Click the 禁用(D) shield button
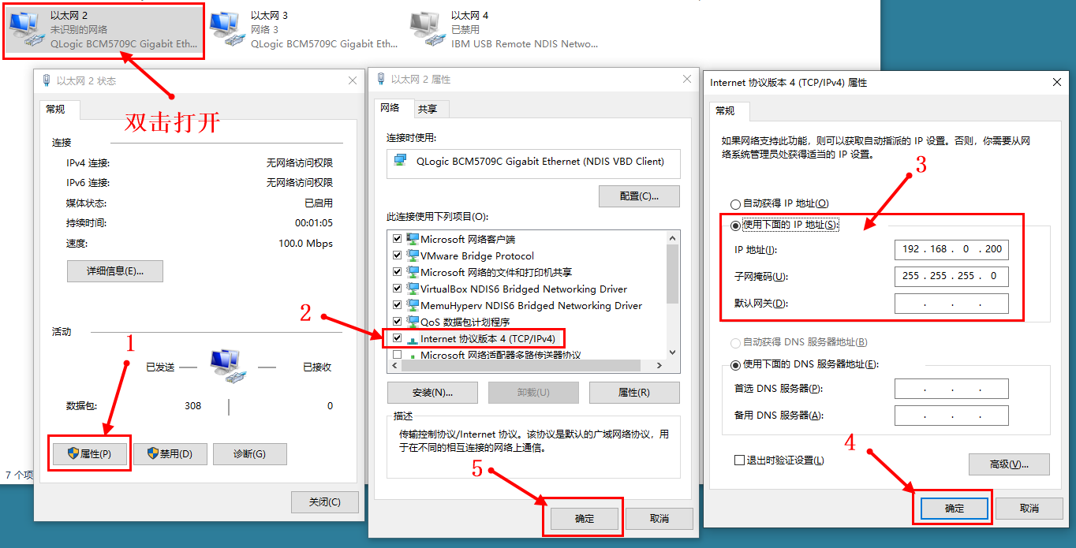Viewport: 1076px width, 548px height. coord(170,453)
